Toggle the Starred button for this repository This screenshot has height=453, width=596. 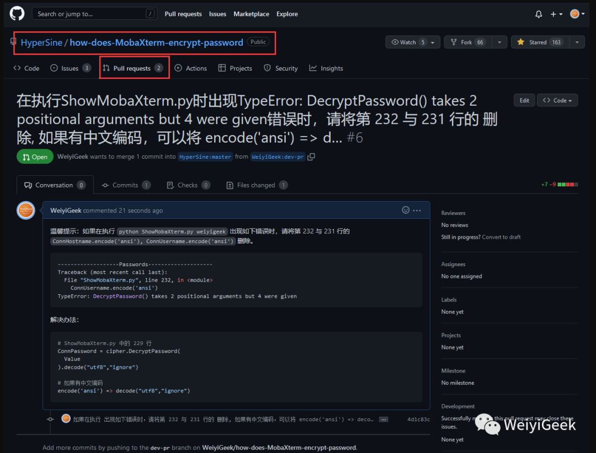540,42
